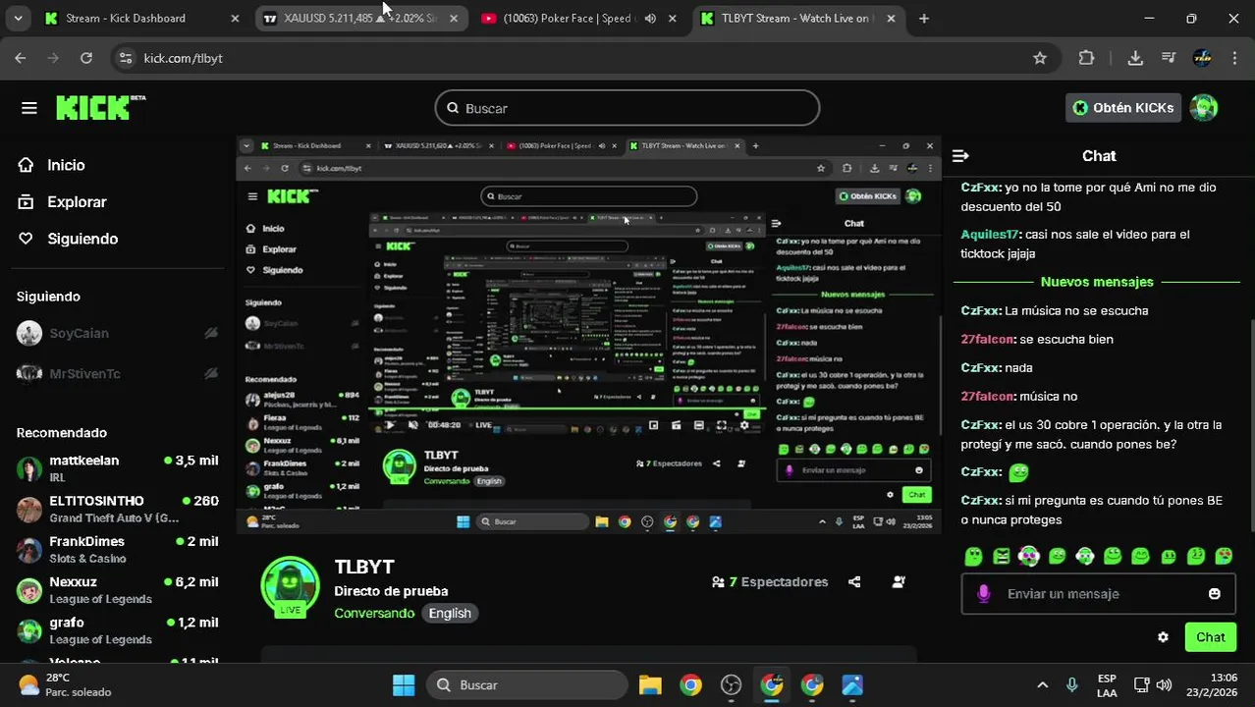Click 27falcon on 'se escucha bien' message
The height and width of the screenshot is (707, 1255).
pyautogui.click(x=987, y=340)
